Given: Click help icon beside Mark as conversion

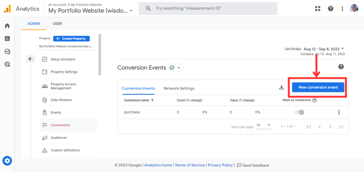Looking at the screenshot, I should tap(314, 100).
